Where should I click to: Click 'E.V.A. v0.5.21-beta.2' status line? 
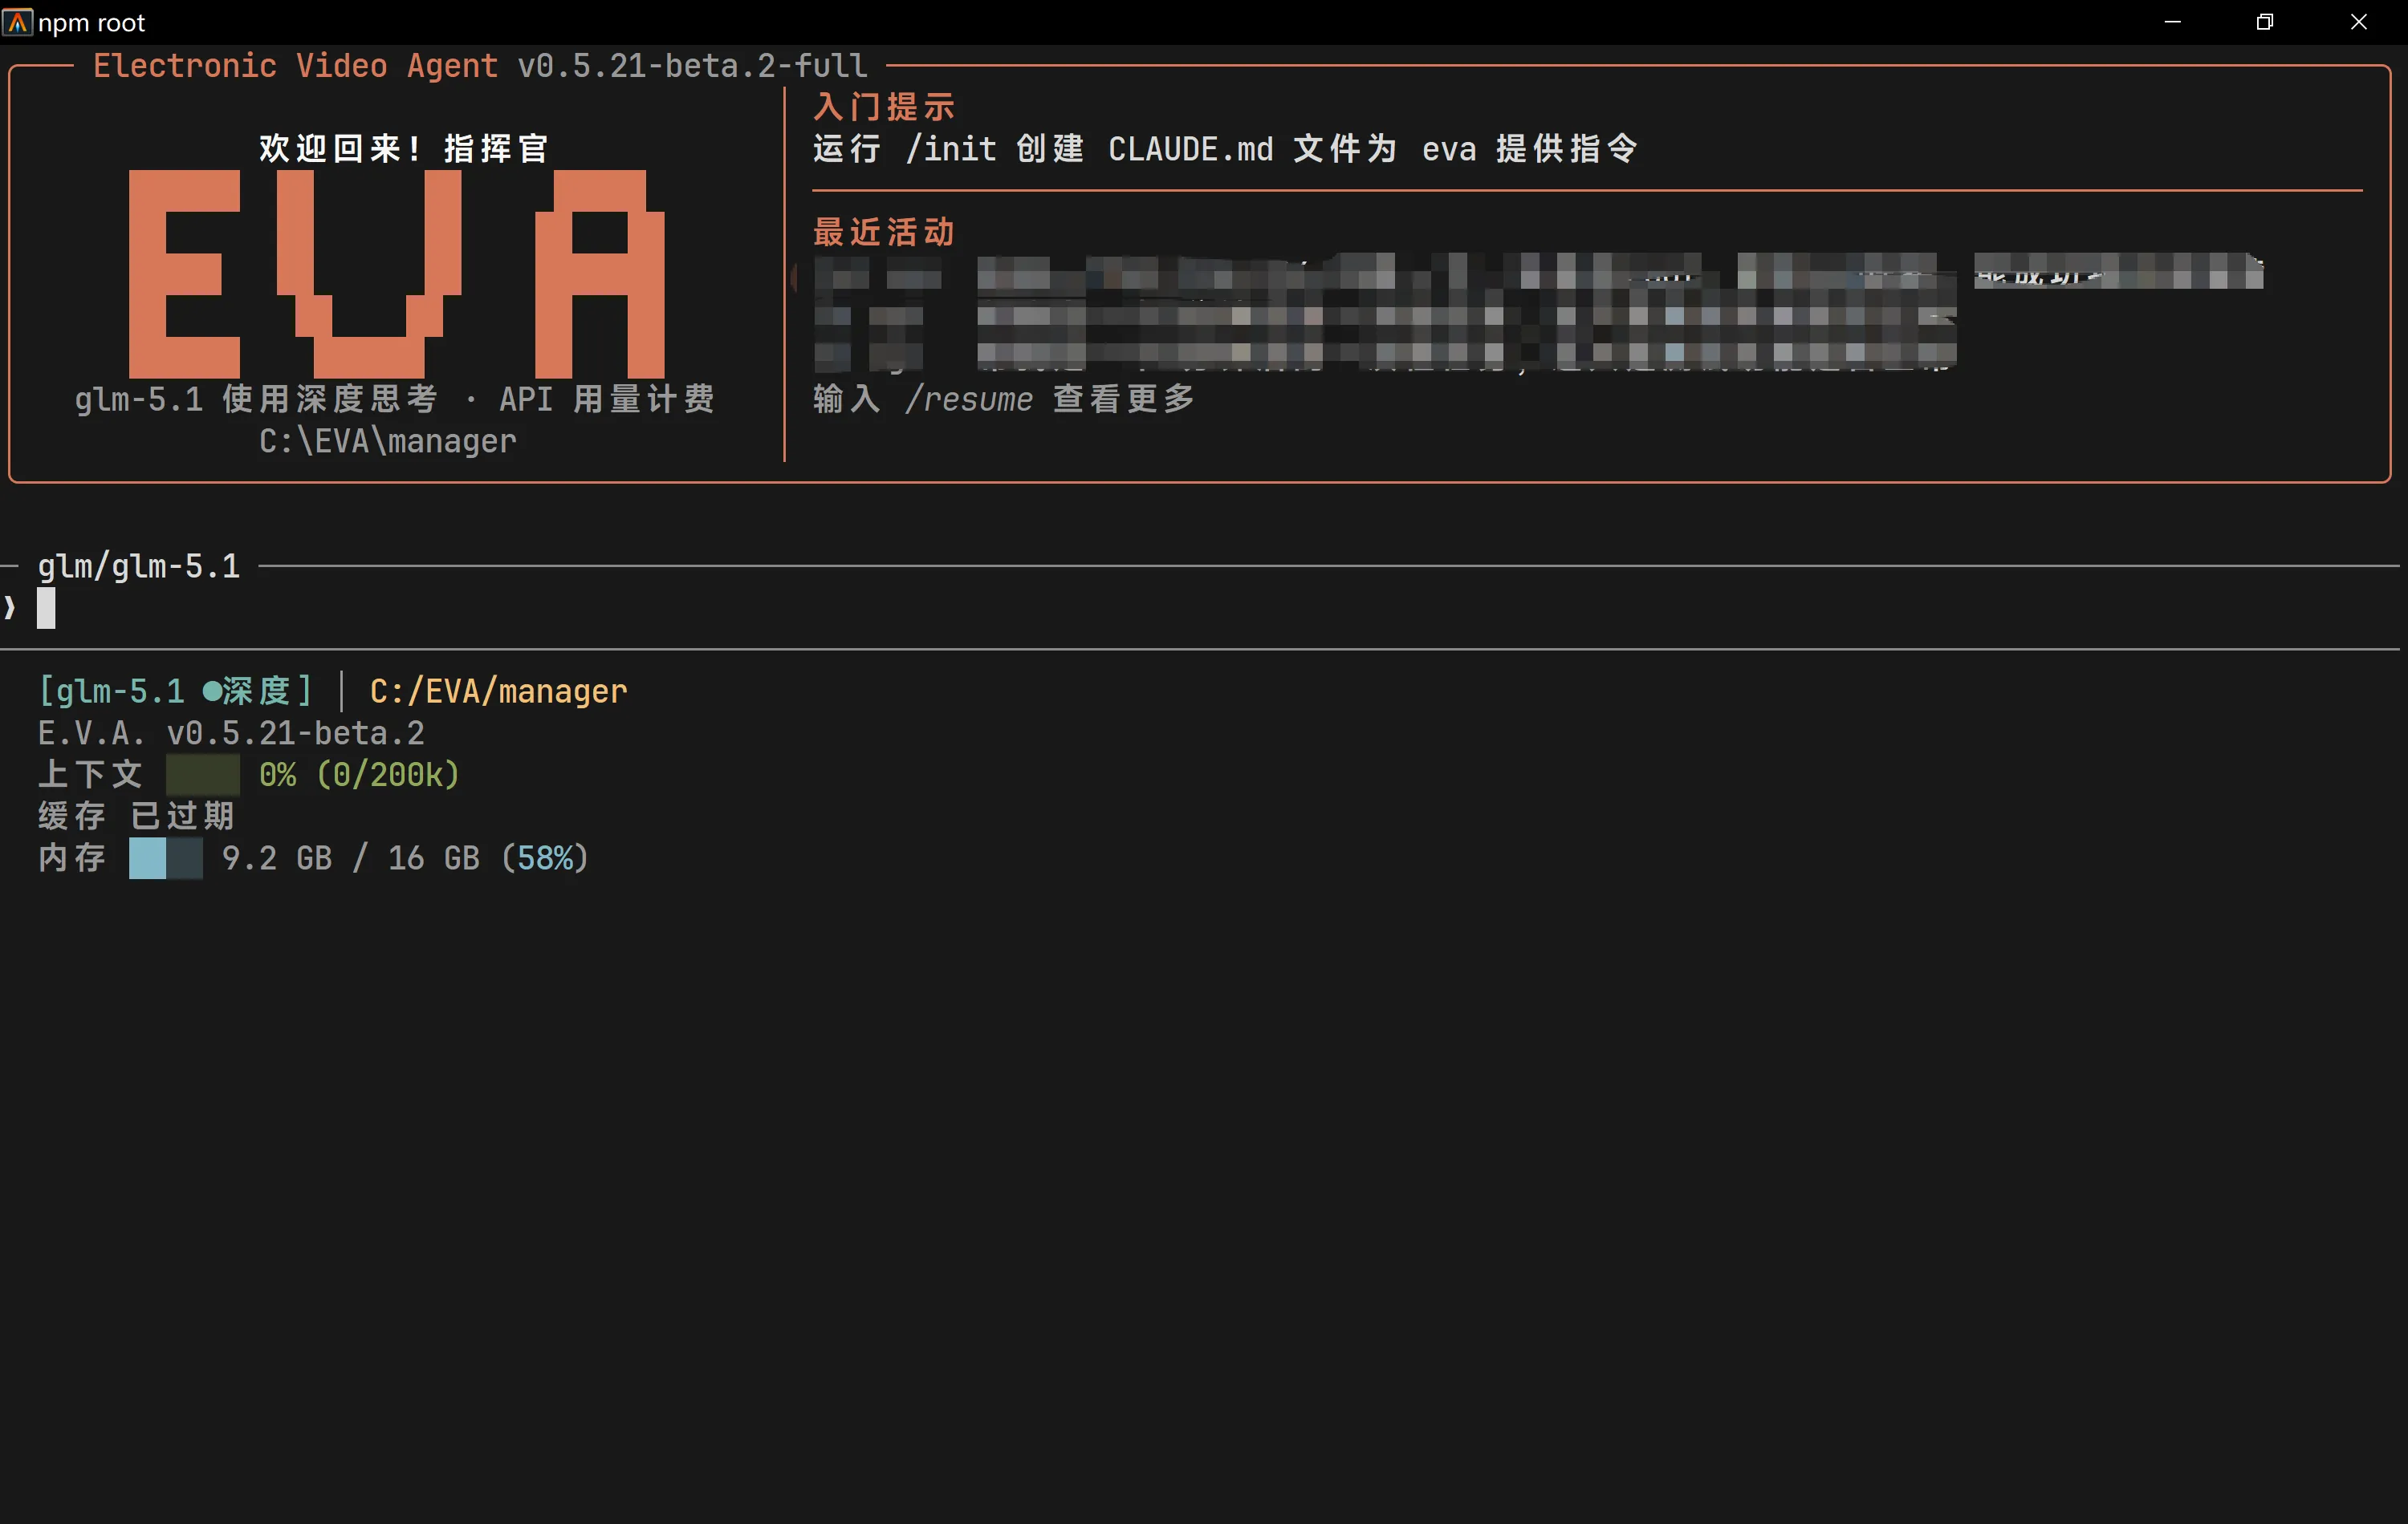click(x=231, y=732)
